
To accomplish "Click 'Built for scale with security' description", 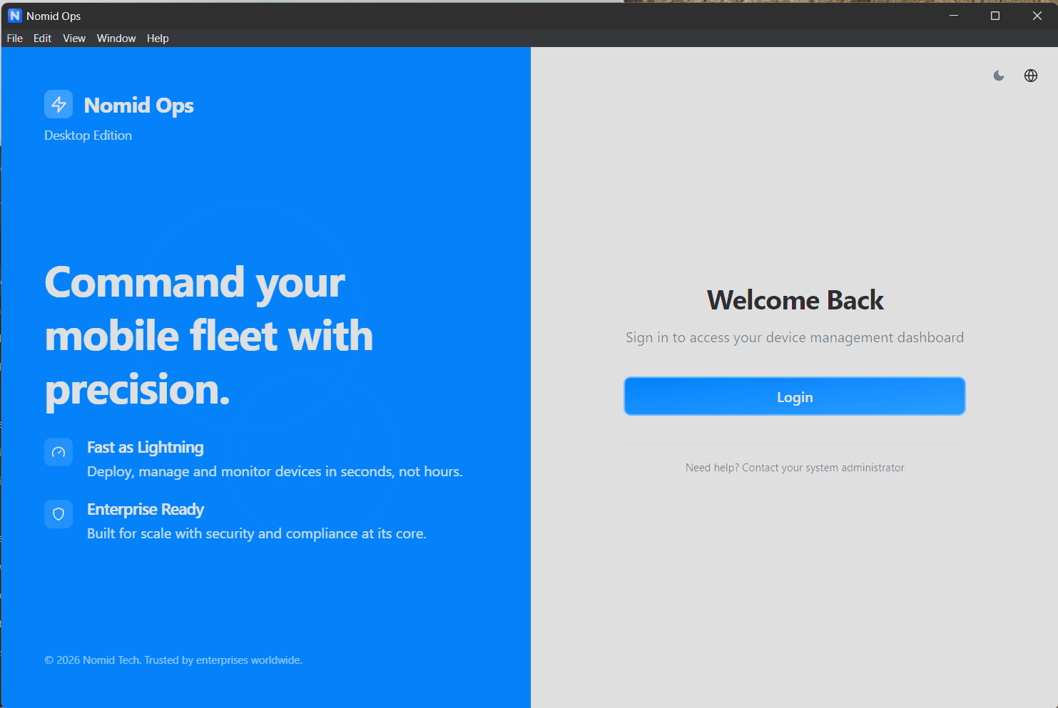I will pos(257,533).
